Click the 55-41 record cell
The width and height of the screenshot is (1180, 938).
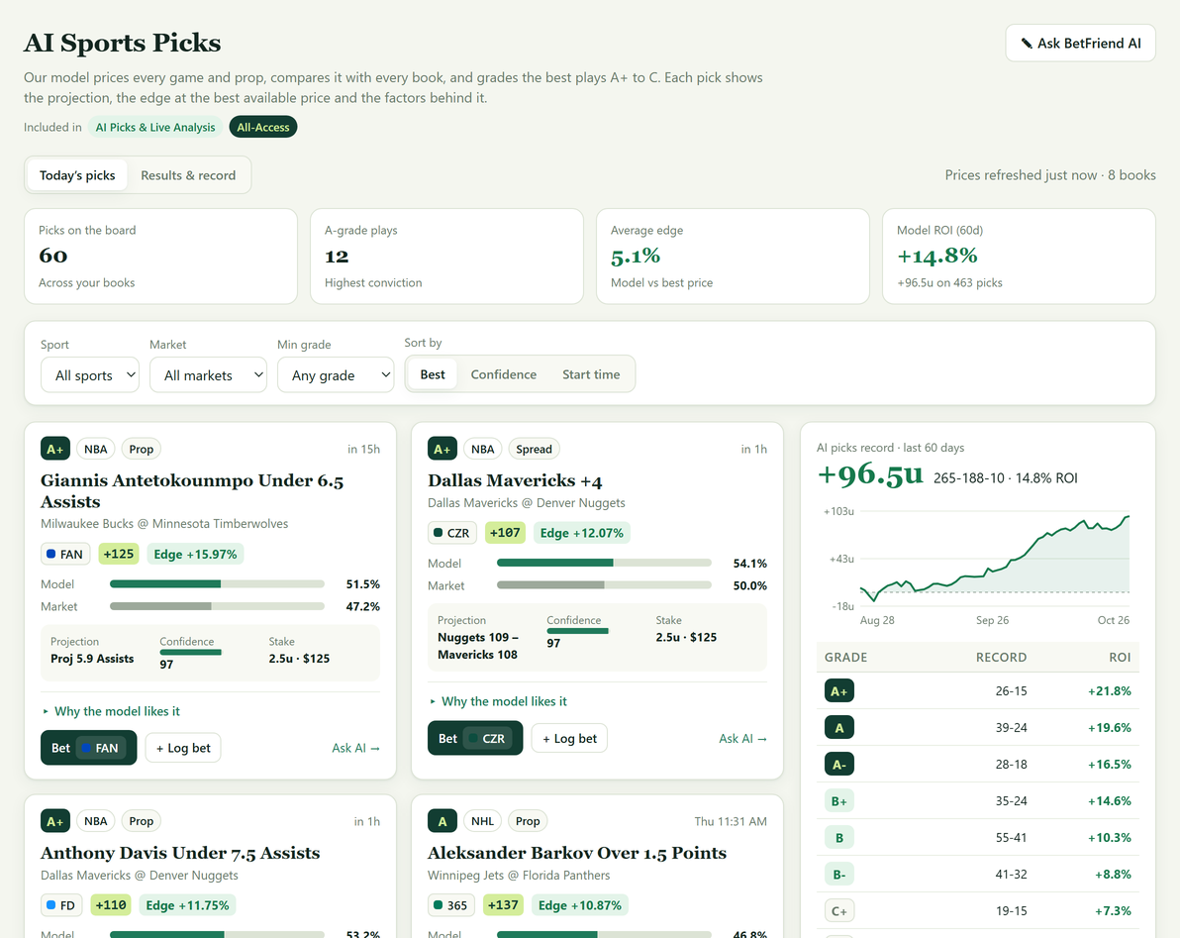point(1011,838)
